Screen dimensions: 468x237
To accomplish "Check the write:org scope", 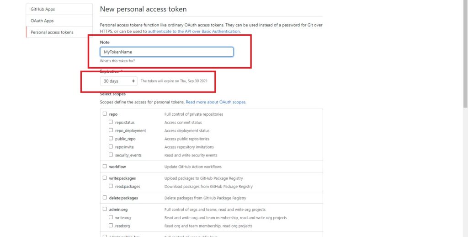I will point(111,217).
